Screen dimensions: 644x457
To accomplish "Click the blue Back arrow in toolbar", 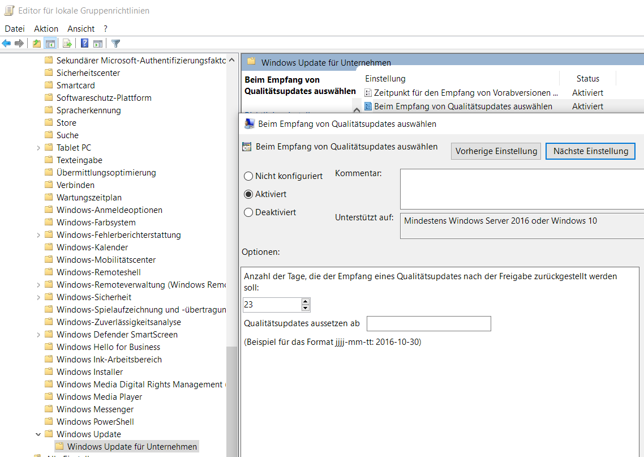I will [x=6, y=43].
